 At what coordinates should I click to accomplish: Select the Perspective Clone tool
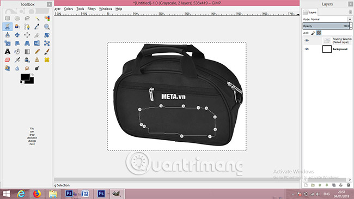pos(8,68)
